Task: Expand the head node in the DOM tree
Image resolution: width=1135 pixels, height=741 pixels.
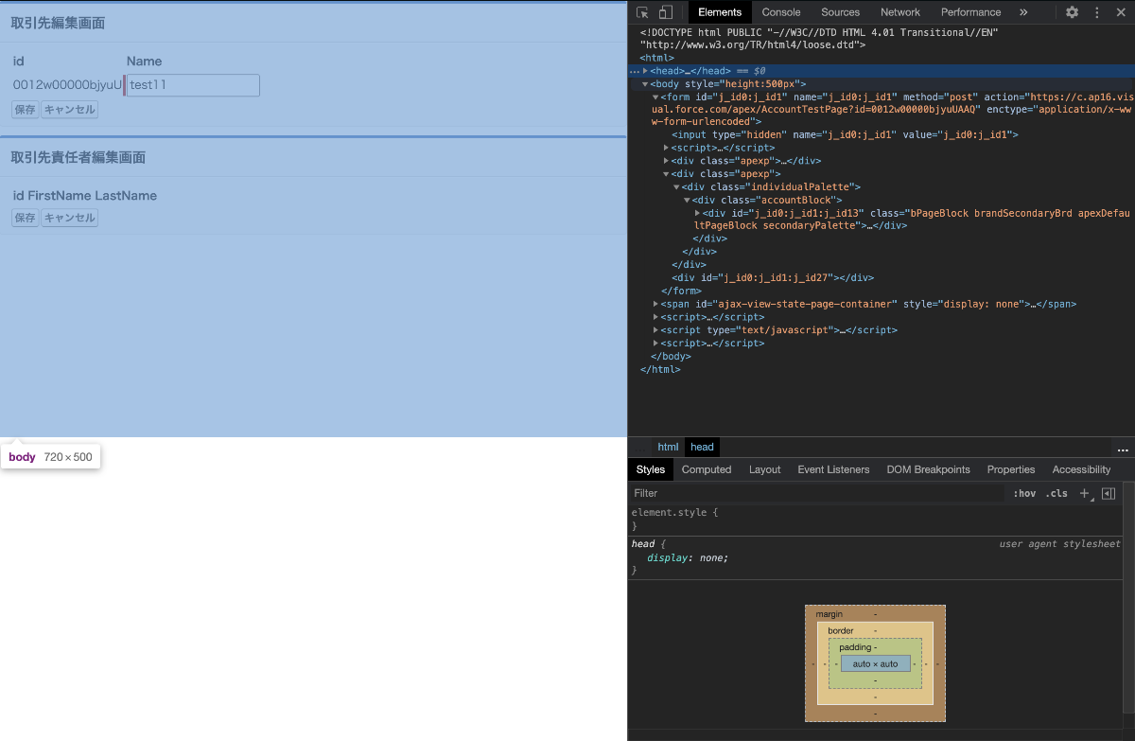Action: (x=645, y=71)
